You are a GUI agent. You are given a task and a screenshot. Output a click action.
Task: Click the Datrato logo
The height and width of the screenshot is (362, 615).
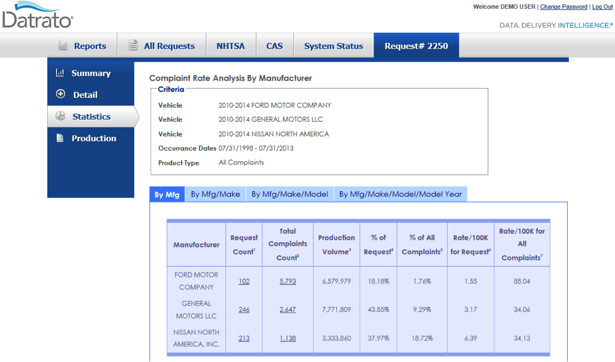[x=38, y=15]
